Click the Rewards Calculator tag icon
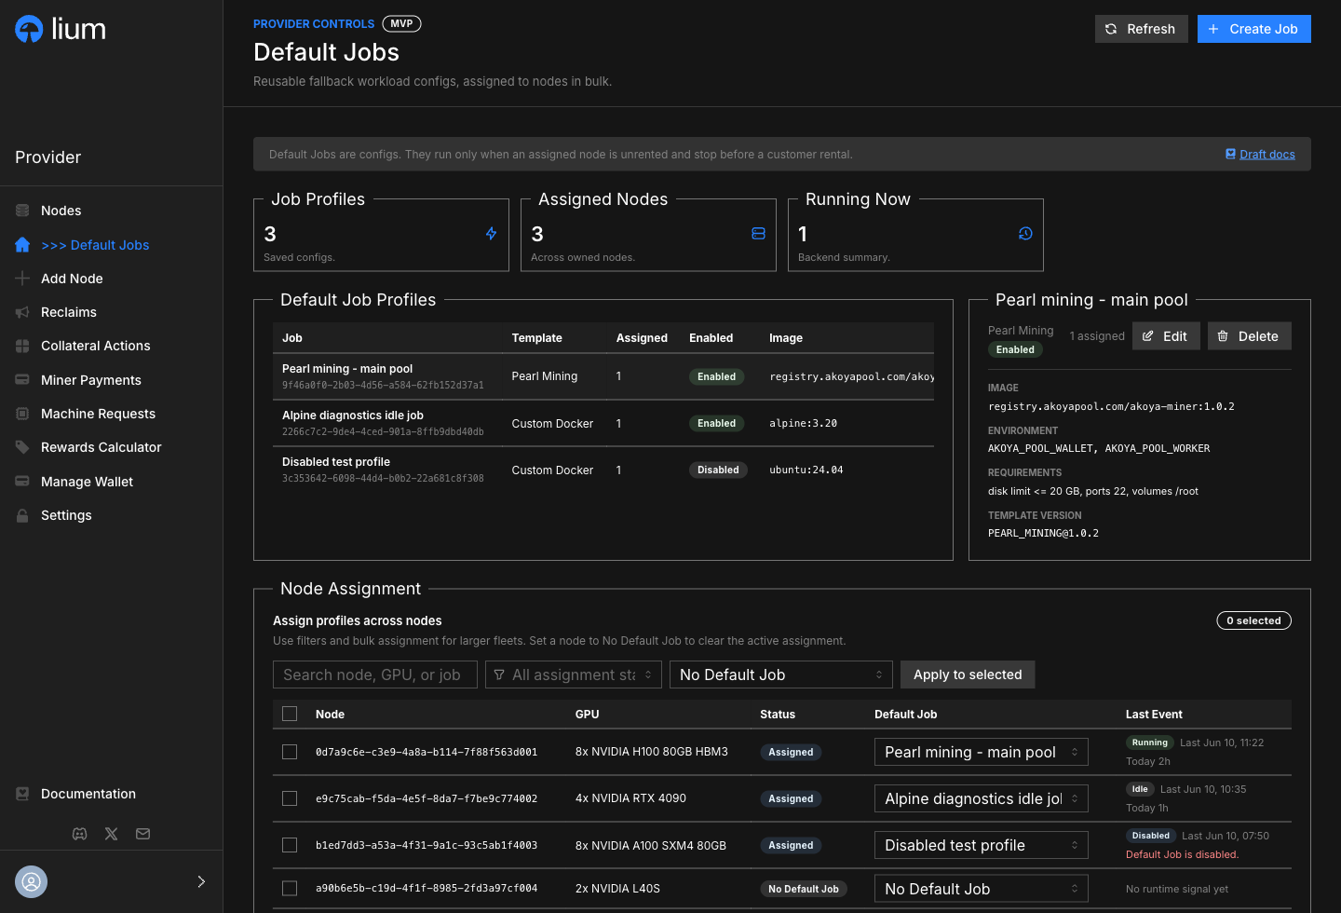The image size is (1341, 913). tap(22, 447)
